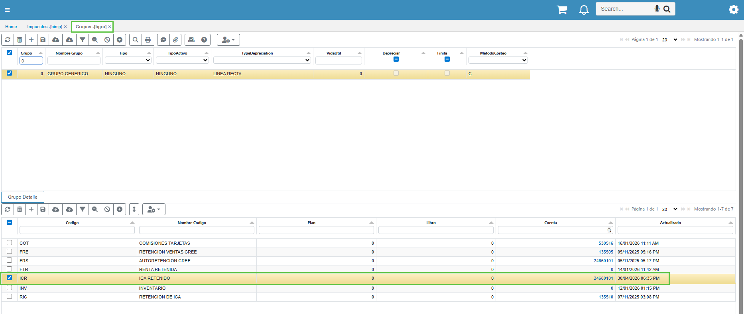Select the Grupo Detalle tab
This screenshot has height=314, width=744.
click(23, 197)
